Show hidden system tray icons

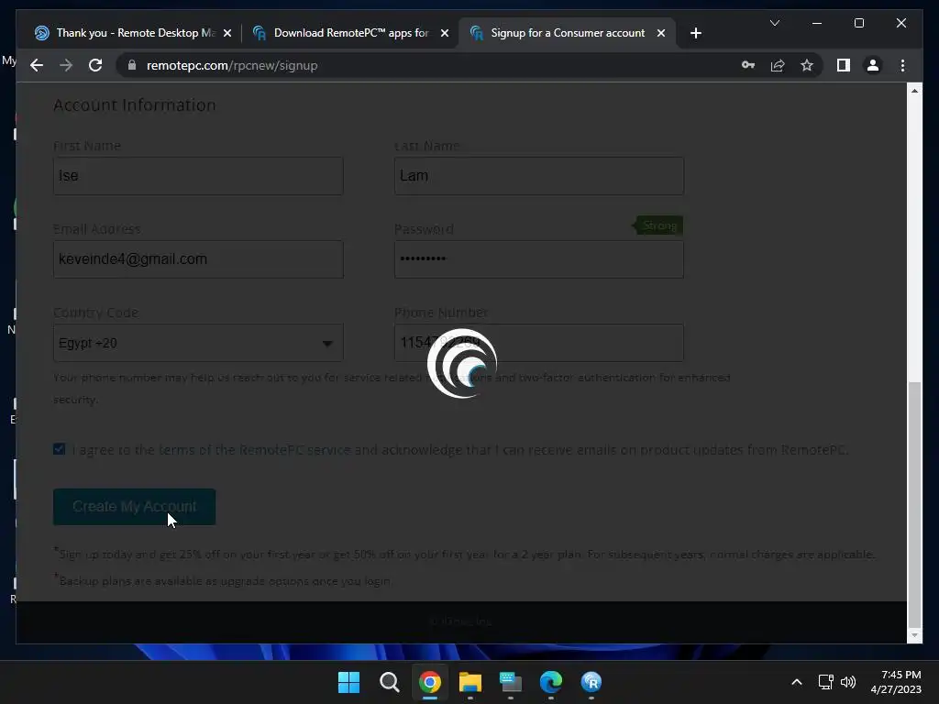(797, 682)
